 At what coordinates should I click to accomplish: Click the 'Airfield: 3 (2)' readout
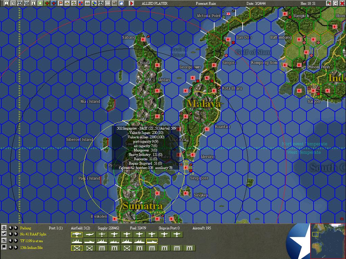(80, 228)
